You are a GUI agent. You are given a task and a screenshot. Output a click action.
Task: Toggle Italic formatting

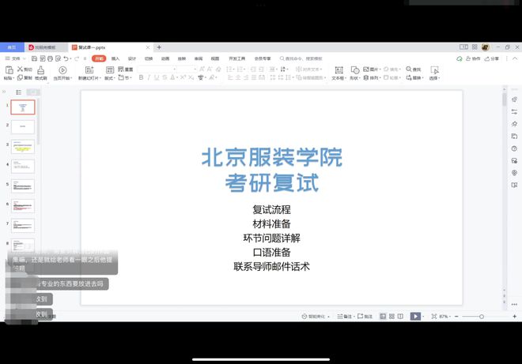149,77
